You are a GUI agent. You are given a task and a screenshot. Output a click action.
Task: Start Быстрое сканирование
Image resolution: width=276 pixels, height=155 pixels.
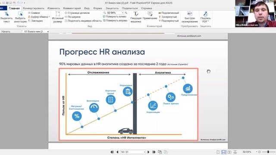click(190, 17)
